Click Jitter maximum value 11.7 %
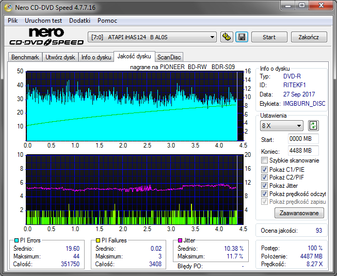 point(235,256)
